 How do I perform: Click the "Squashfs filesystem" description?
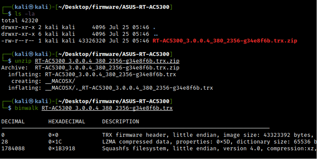point(131,148)
